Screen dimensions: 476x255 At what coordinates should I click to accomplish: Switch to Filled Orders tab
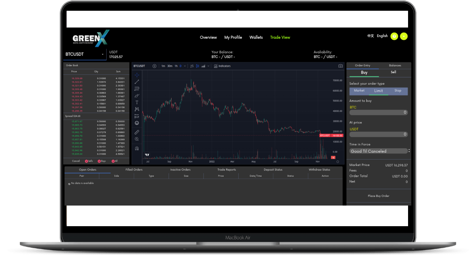pos(134,170)
